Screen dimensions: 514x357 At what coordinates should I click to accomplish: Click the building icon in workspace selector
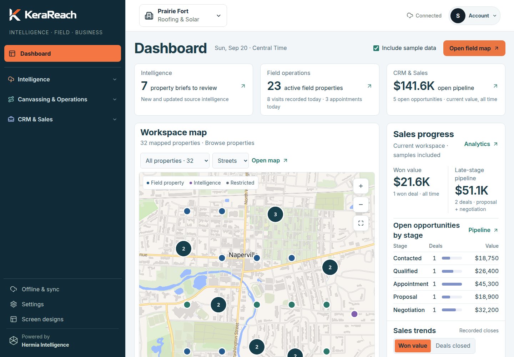pos(149,15)
